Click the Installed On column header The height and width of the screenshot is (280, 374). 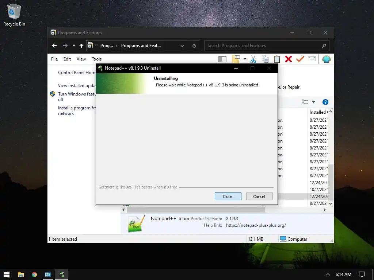point(318,112)
